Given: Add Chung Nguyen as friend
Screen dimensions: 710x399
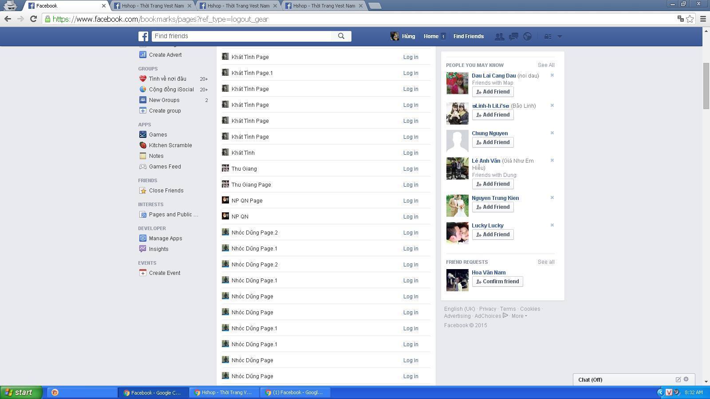Looking at the screenshot, I should coord(493,142).
